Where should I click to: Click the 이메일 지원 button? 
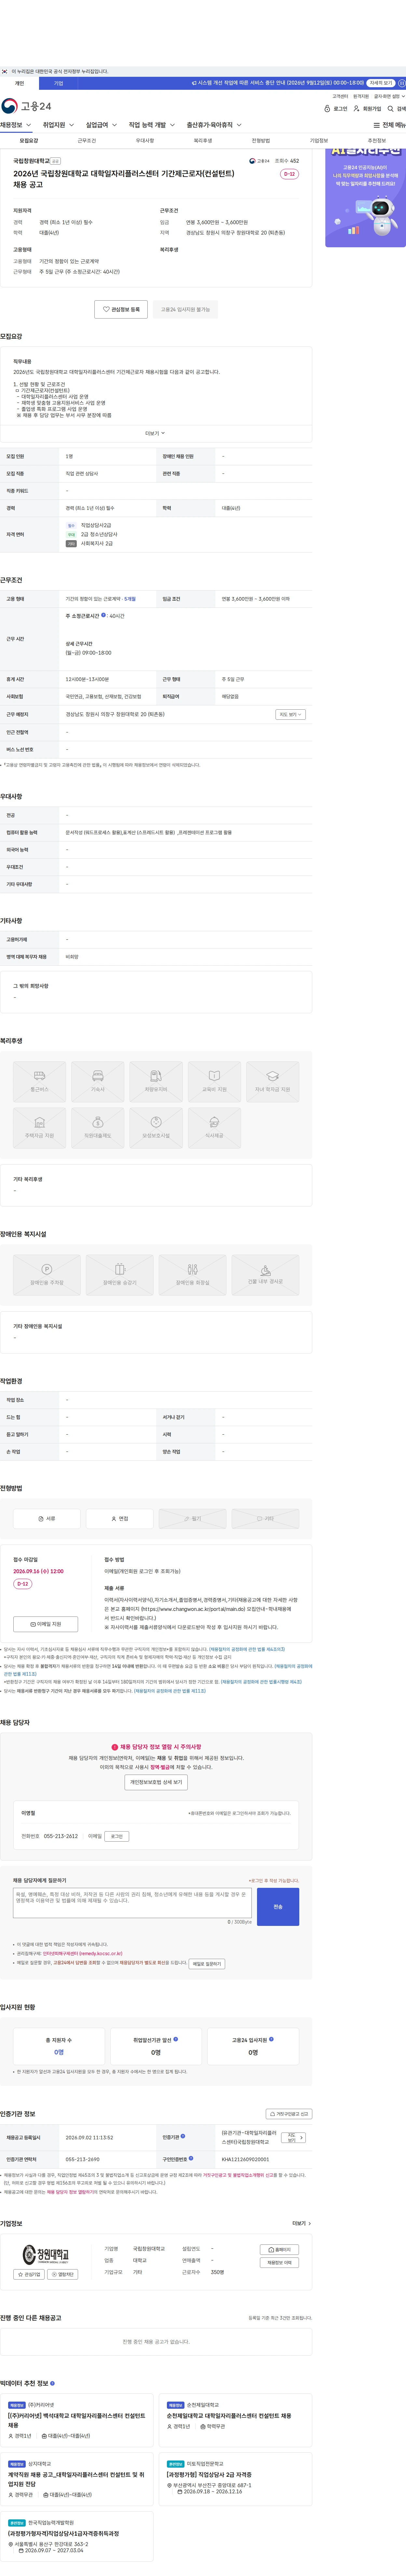click(46, 1624)
